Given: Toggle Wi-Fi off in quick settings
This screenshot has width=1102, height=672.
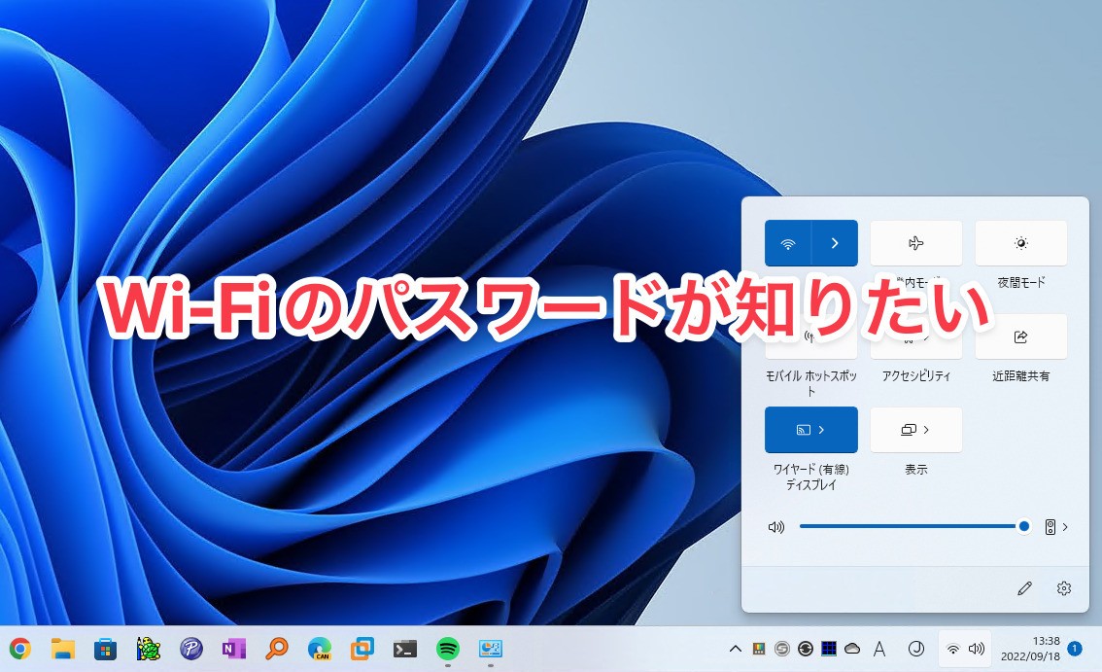Looking at the screenshot, I should click(x=788, y=243).
